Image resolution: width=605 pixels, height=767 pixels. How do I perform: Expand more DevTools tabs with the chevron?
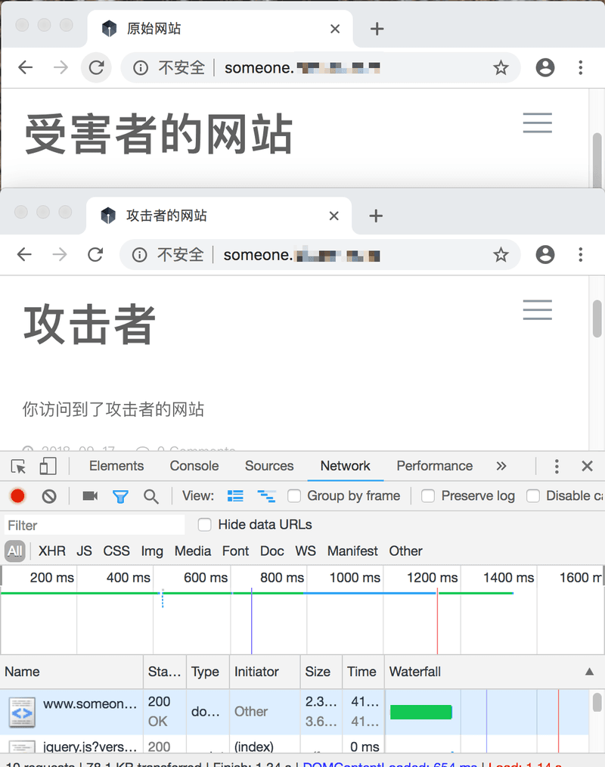(x=501, y=466)
